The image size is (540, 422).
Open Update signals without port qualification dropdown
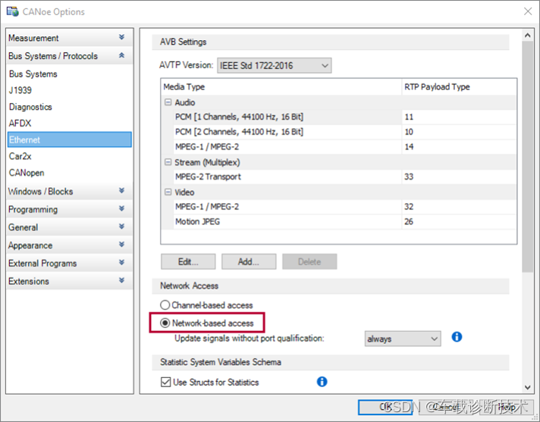click(x=403, y=339)
